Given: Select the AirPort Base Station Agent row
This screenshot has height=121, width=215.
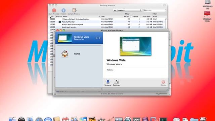Looking at the screenshot, I should click(107, 25).
